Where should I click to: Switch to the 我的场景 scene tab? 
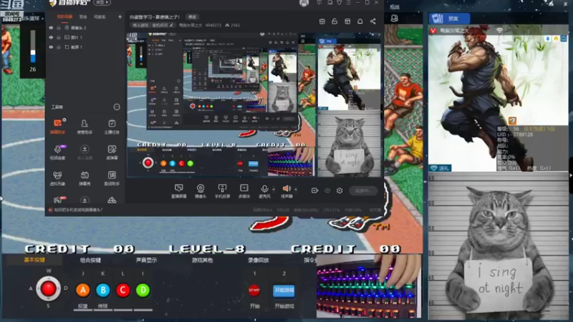click(64, 16)
